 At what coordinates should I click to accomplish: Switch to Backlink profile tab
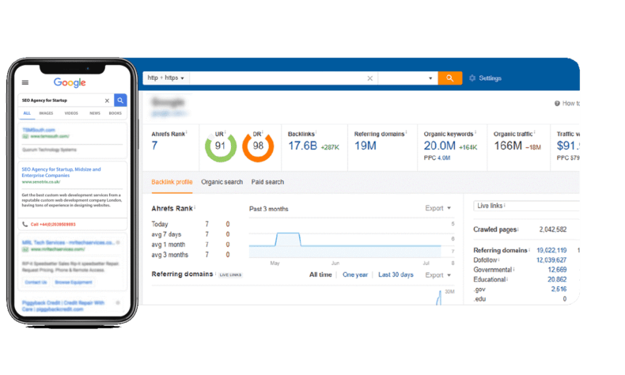(172, 182)
